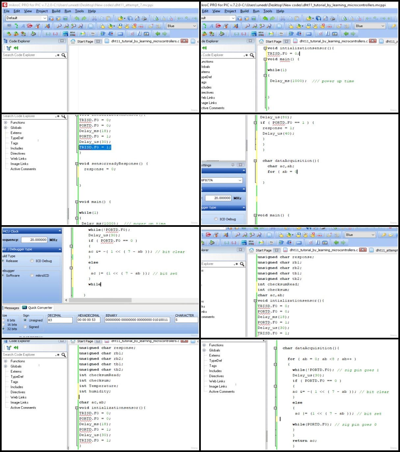Close dht11_tutorial tab in dht11_attempt_7 window

(184, 41)
